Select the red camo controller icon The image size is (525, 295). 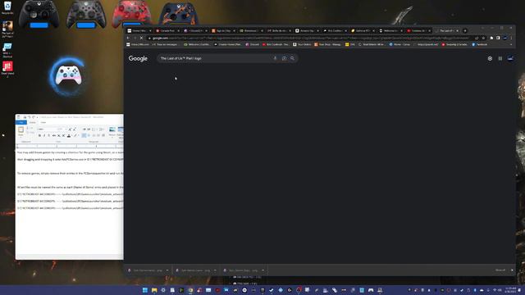(131, 14)
